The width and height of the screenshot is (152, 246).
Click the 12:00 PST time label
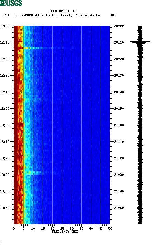coord(5,26)
